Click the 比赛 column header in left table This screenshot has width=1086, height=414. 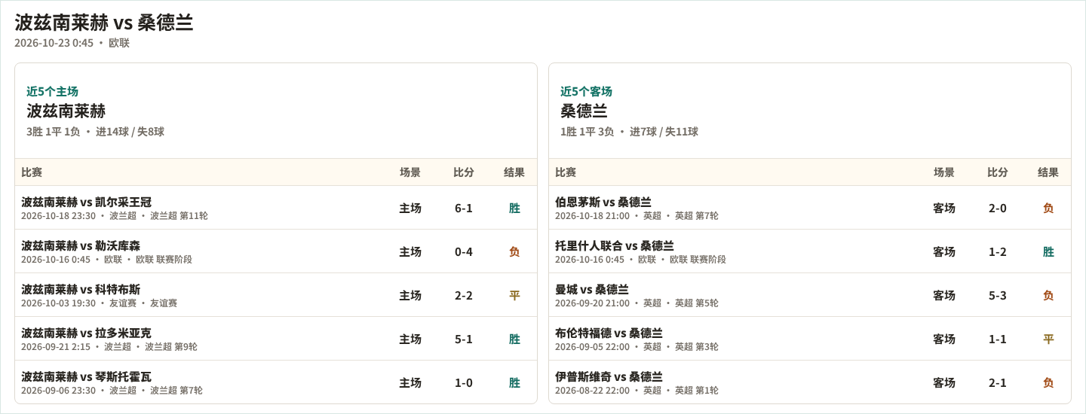(32, 172)
